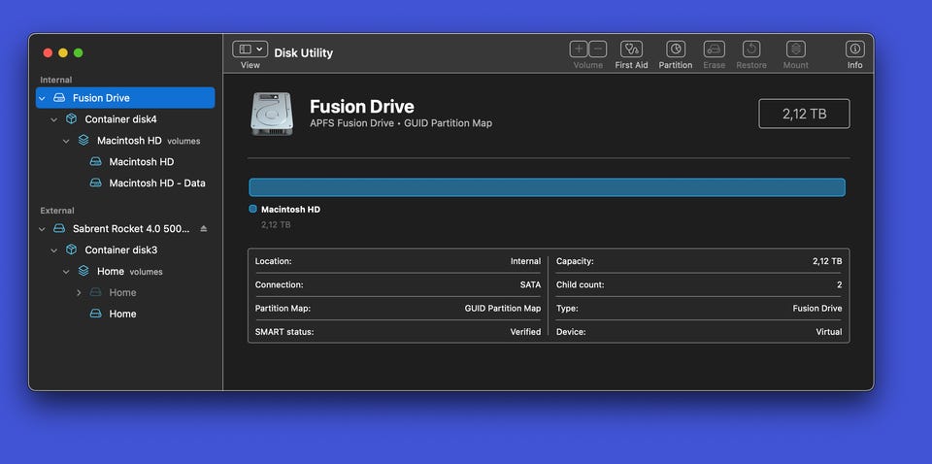
Task: Click the Device Virtual value
Action: point(828,332)
